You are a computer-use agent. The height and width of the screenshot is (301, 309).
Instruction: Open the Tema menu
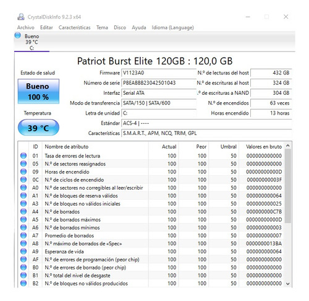click(102, 27)
